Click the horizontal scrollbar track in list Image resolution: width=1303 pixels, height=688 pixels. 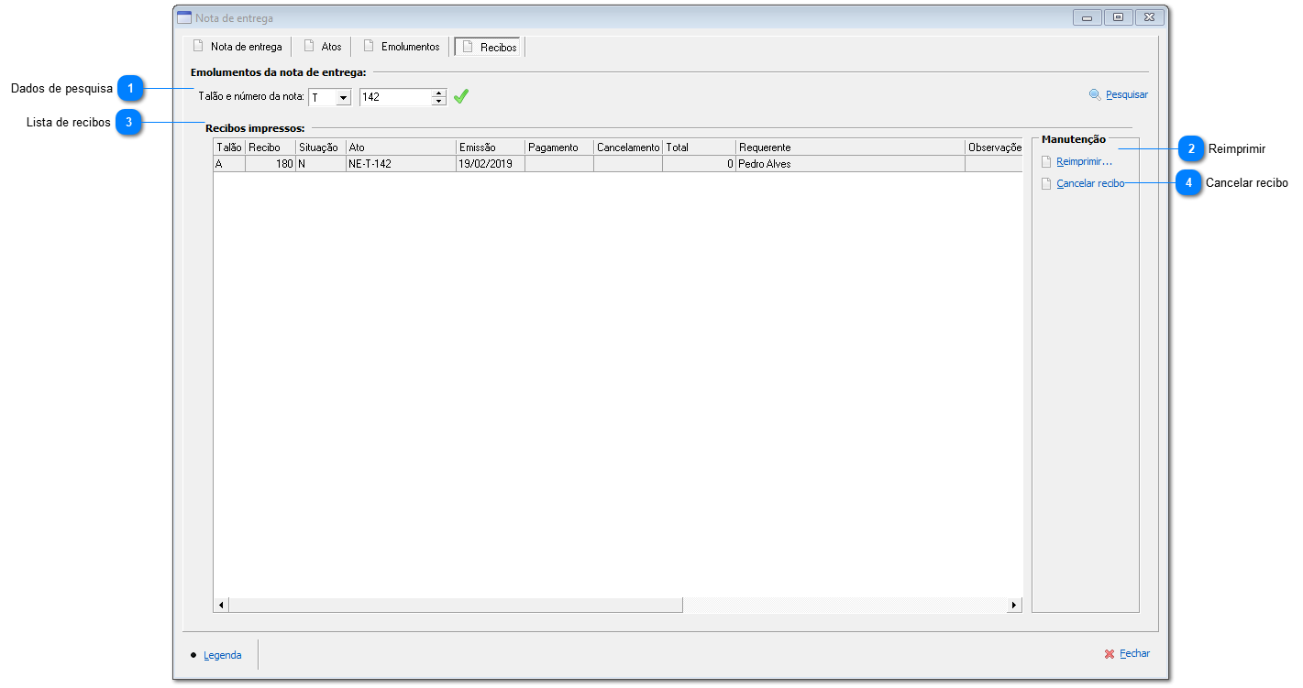click(844, 605)
